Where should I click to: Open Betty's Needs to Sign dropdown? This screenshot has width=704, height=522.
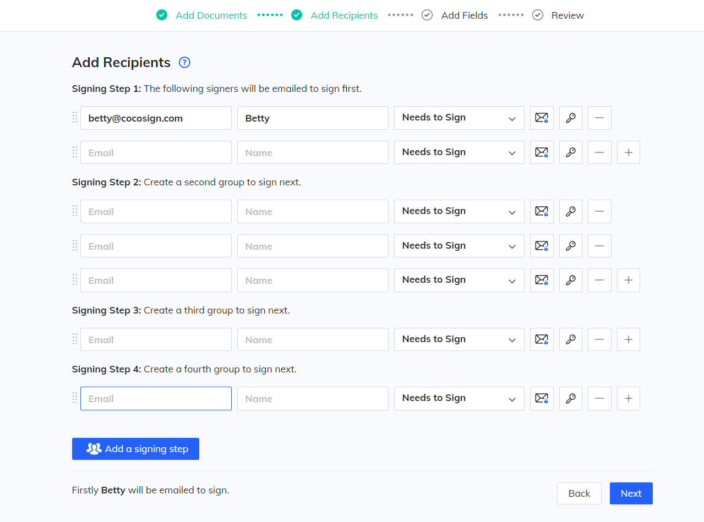pyautogui.click(x=459, y=118)
